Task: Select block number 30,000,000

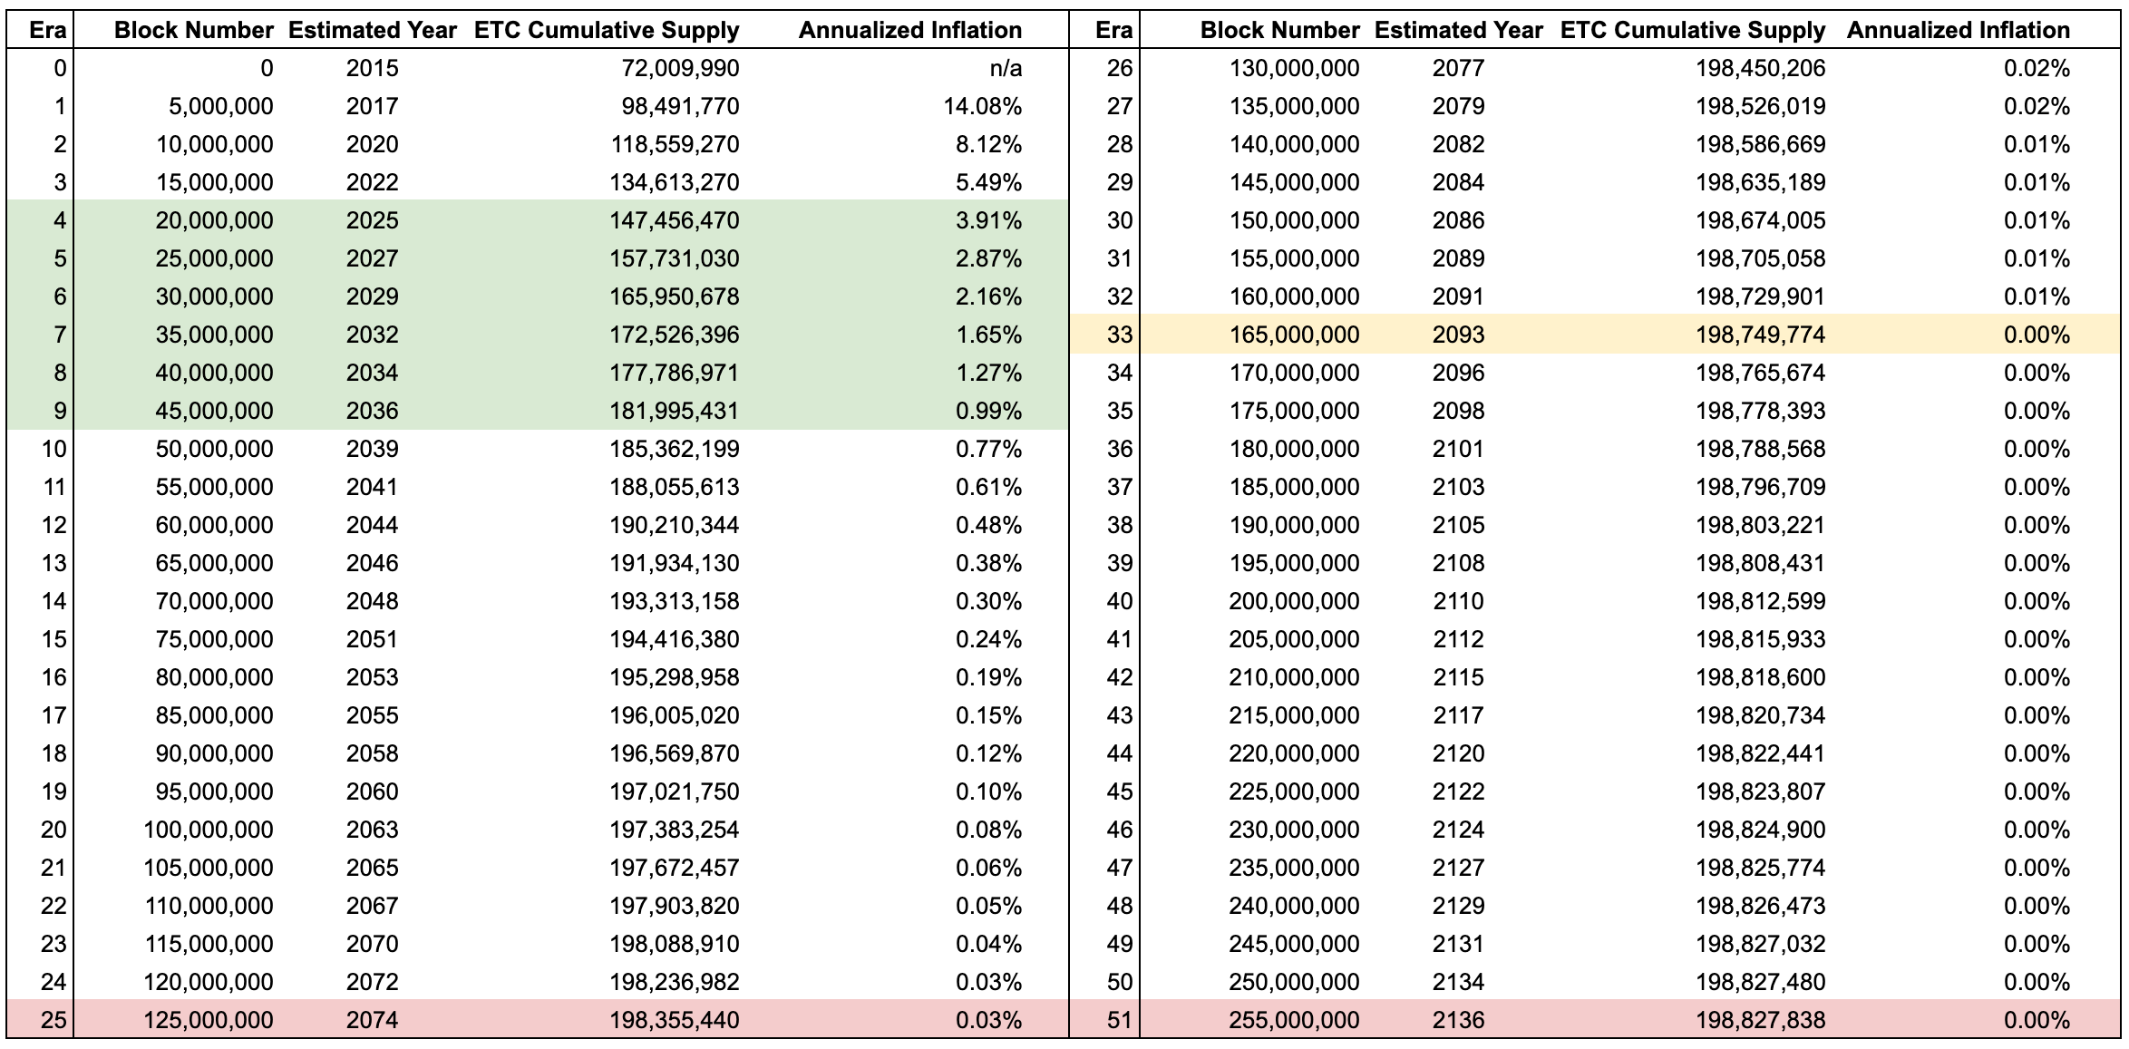Action: click(214, 296)
